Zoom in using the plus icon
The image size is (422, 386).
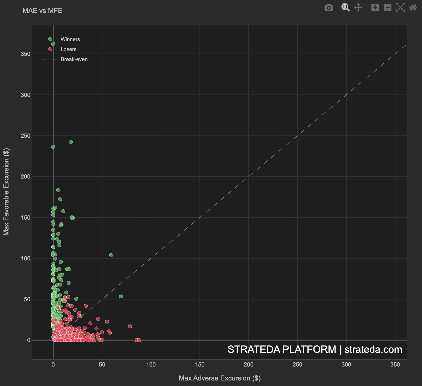click(x=375, y=8)
